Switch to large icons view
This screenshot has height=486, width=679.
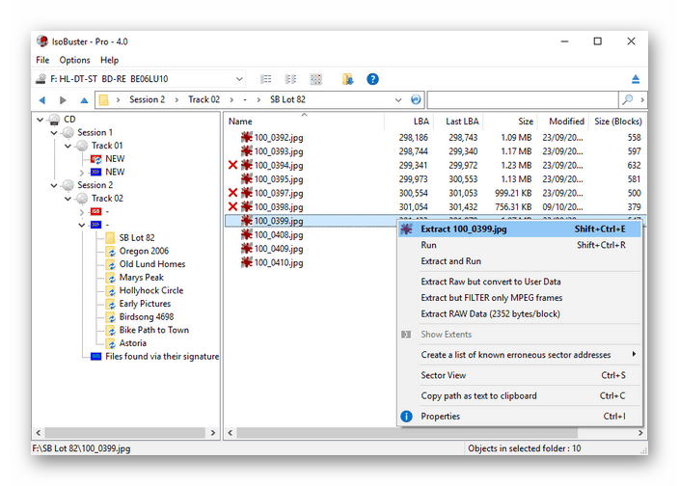pyautogui.click(x=316, y=79)
